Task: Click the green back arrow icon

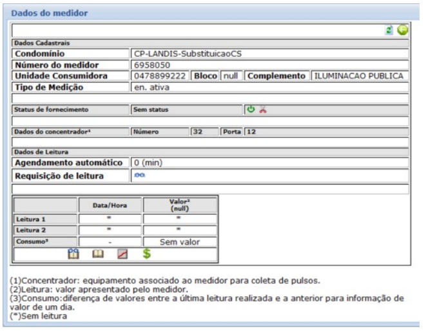Action: click(402, 30)
